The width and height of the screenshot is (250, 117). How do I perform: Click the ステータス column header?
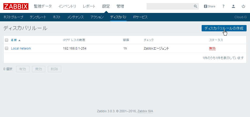point(216,40)
